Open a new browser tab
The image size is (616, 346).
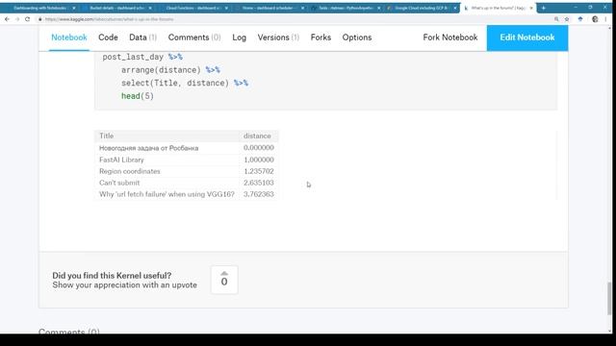pos(543,8)
